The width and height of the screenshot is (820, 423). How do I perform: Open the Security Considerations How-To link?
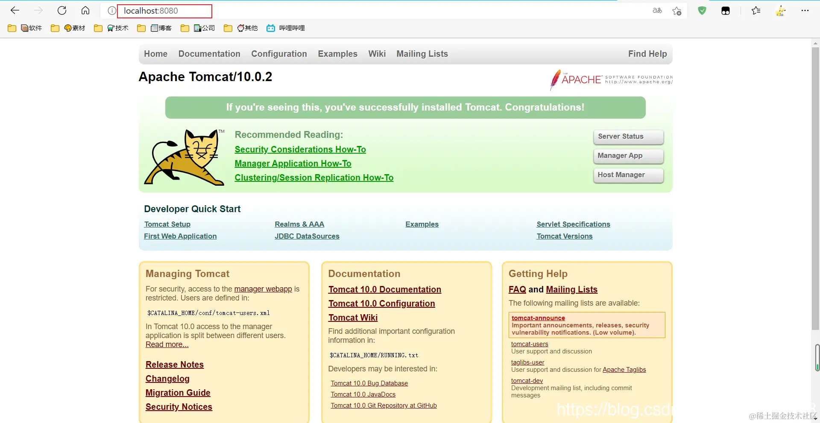pos(300,149)
